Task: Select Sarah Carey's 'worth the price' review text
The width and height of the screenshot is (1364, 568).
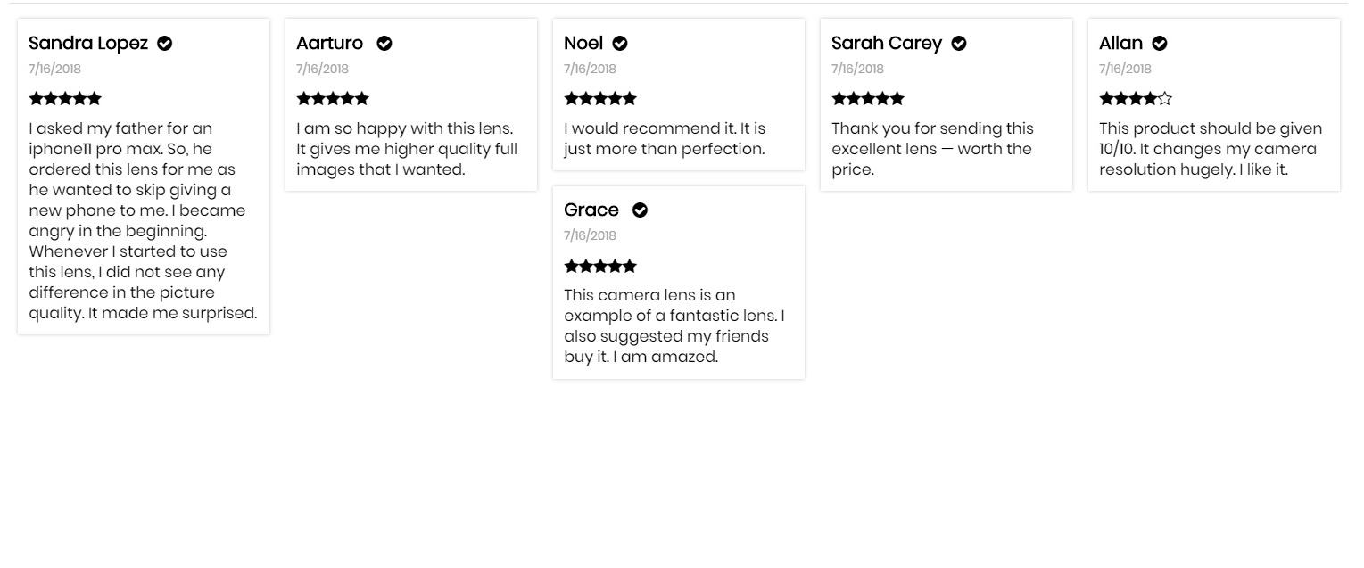Action: pos(932,149)
